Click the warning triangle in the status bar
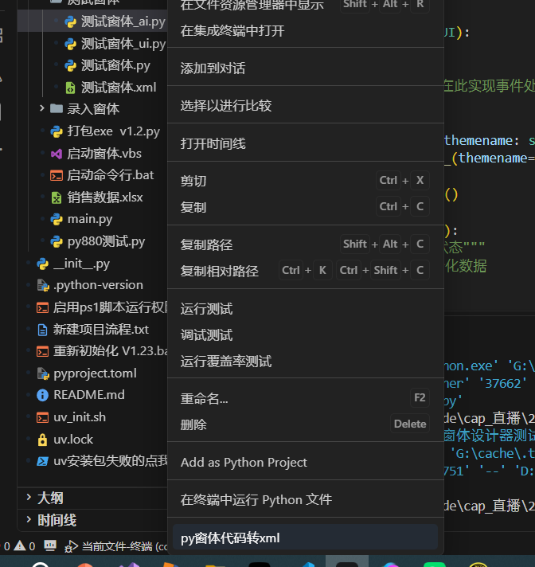 (x=20, y=545)
